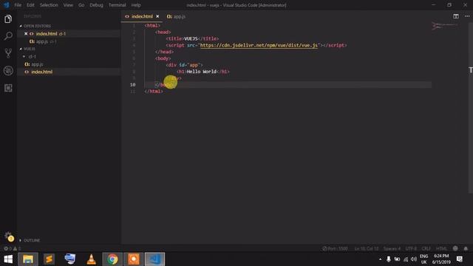Viewport: 473px width, 266px height.
Task: Click the ENG UK language indicator
Action: coord(423,259)
